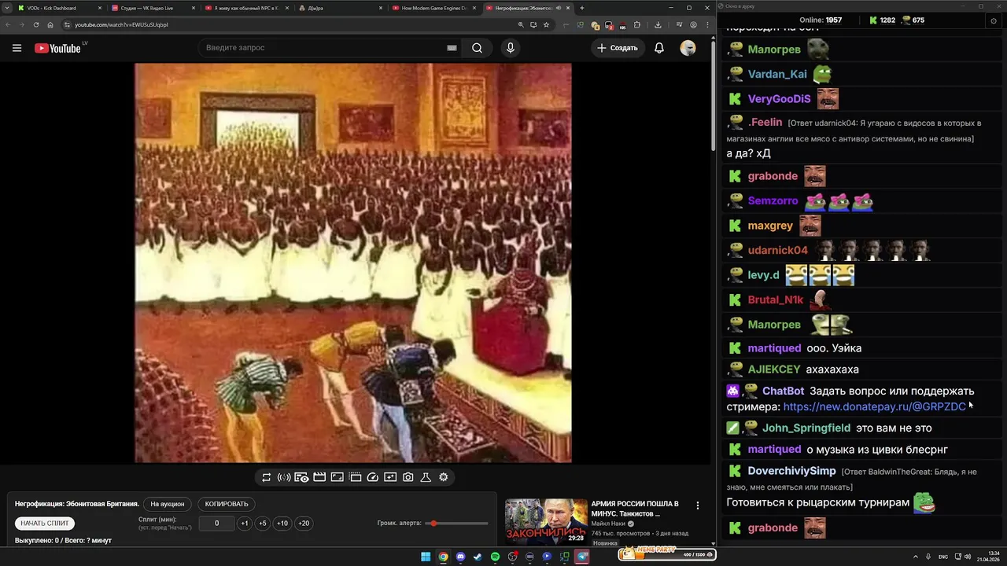The width and height of the screenshot is (1007, 566).
Task: Open the donatepay link in chat
Action: click(x=874, y=407)
